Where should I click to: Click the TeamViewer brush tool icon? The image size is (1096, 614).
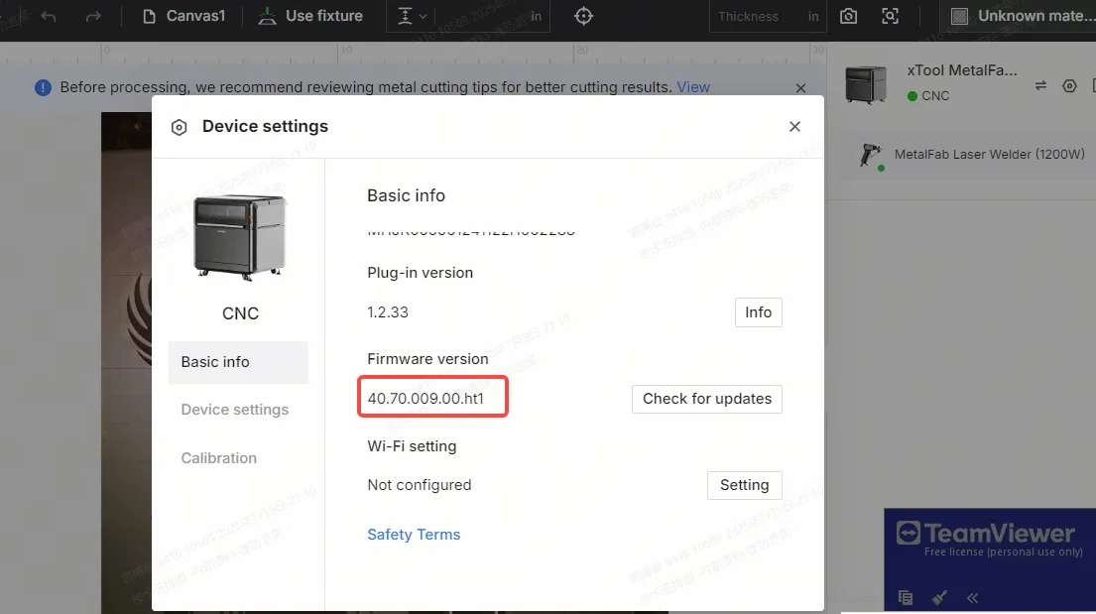[x=939, y=597]
